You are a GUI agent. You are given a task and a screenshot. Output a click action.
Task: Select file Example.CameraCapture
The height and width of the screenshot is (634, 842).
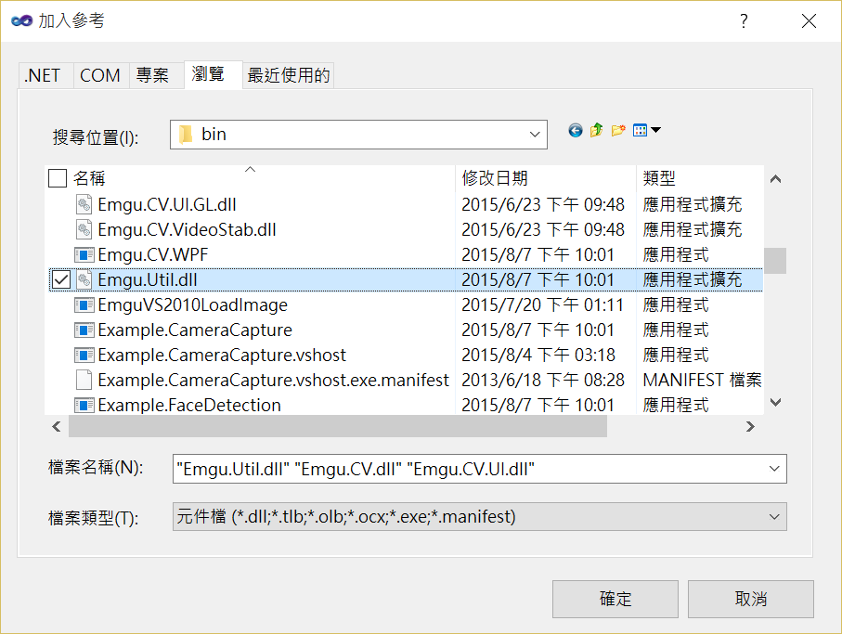point(195,330)
